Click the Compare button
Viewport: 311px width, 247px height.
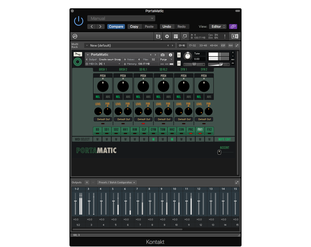[116, 26]
